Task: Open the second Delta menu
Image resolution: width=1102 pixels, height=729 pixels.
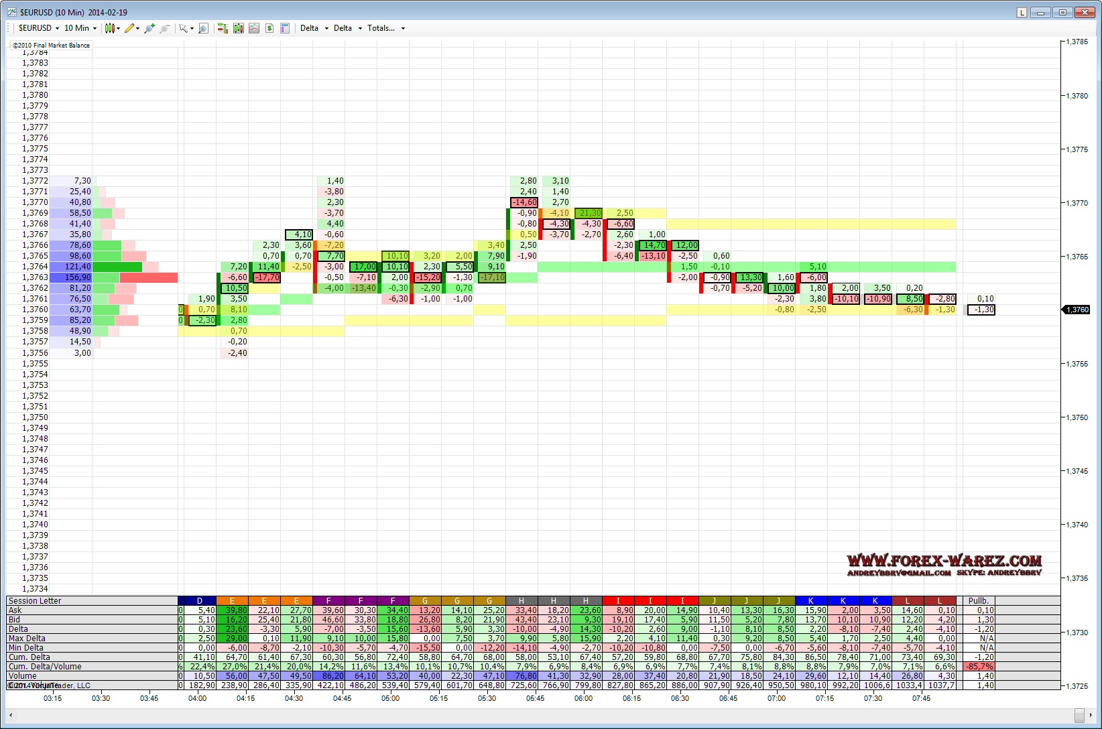Action: click(x=348, y=28)
